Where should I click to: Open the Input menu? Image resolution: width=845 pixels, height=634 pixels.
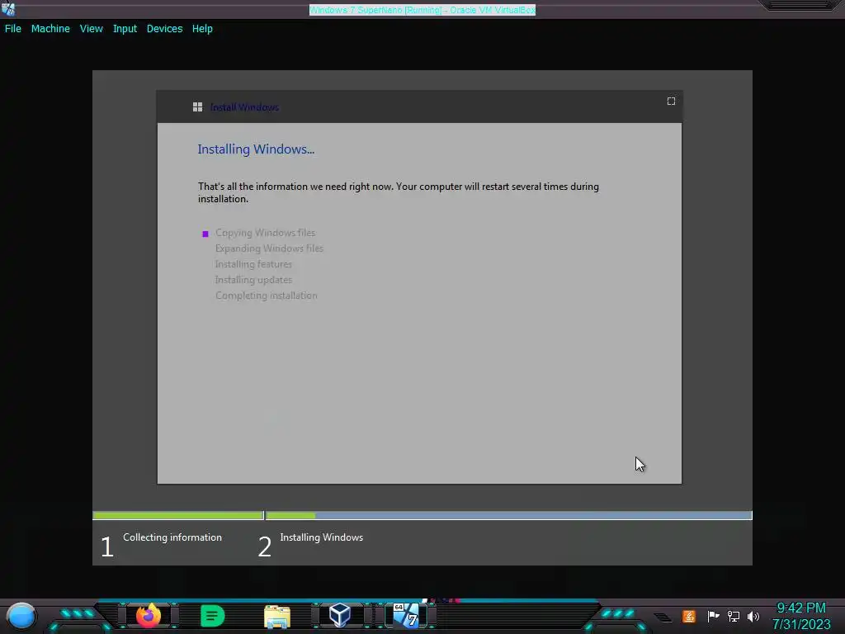pos(125,29)
